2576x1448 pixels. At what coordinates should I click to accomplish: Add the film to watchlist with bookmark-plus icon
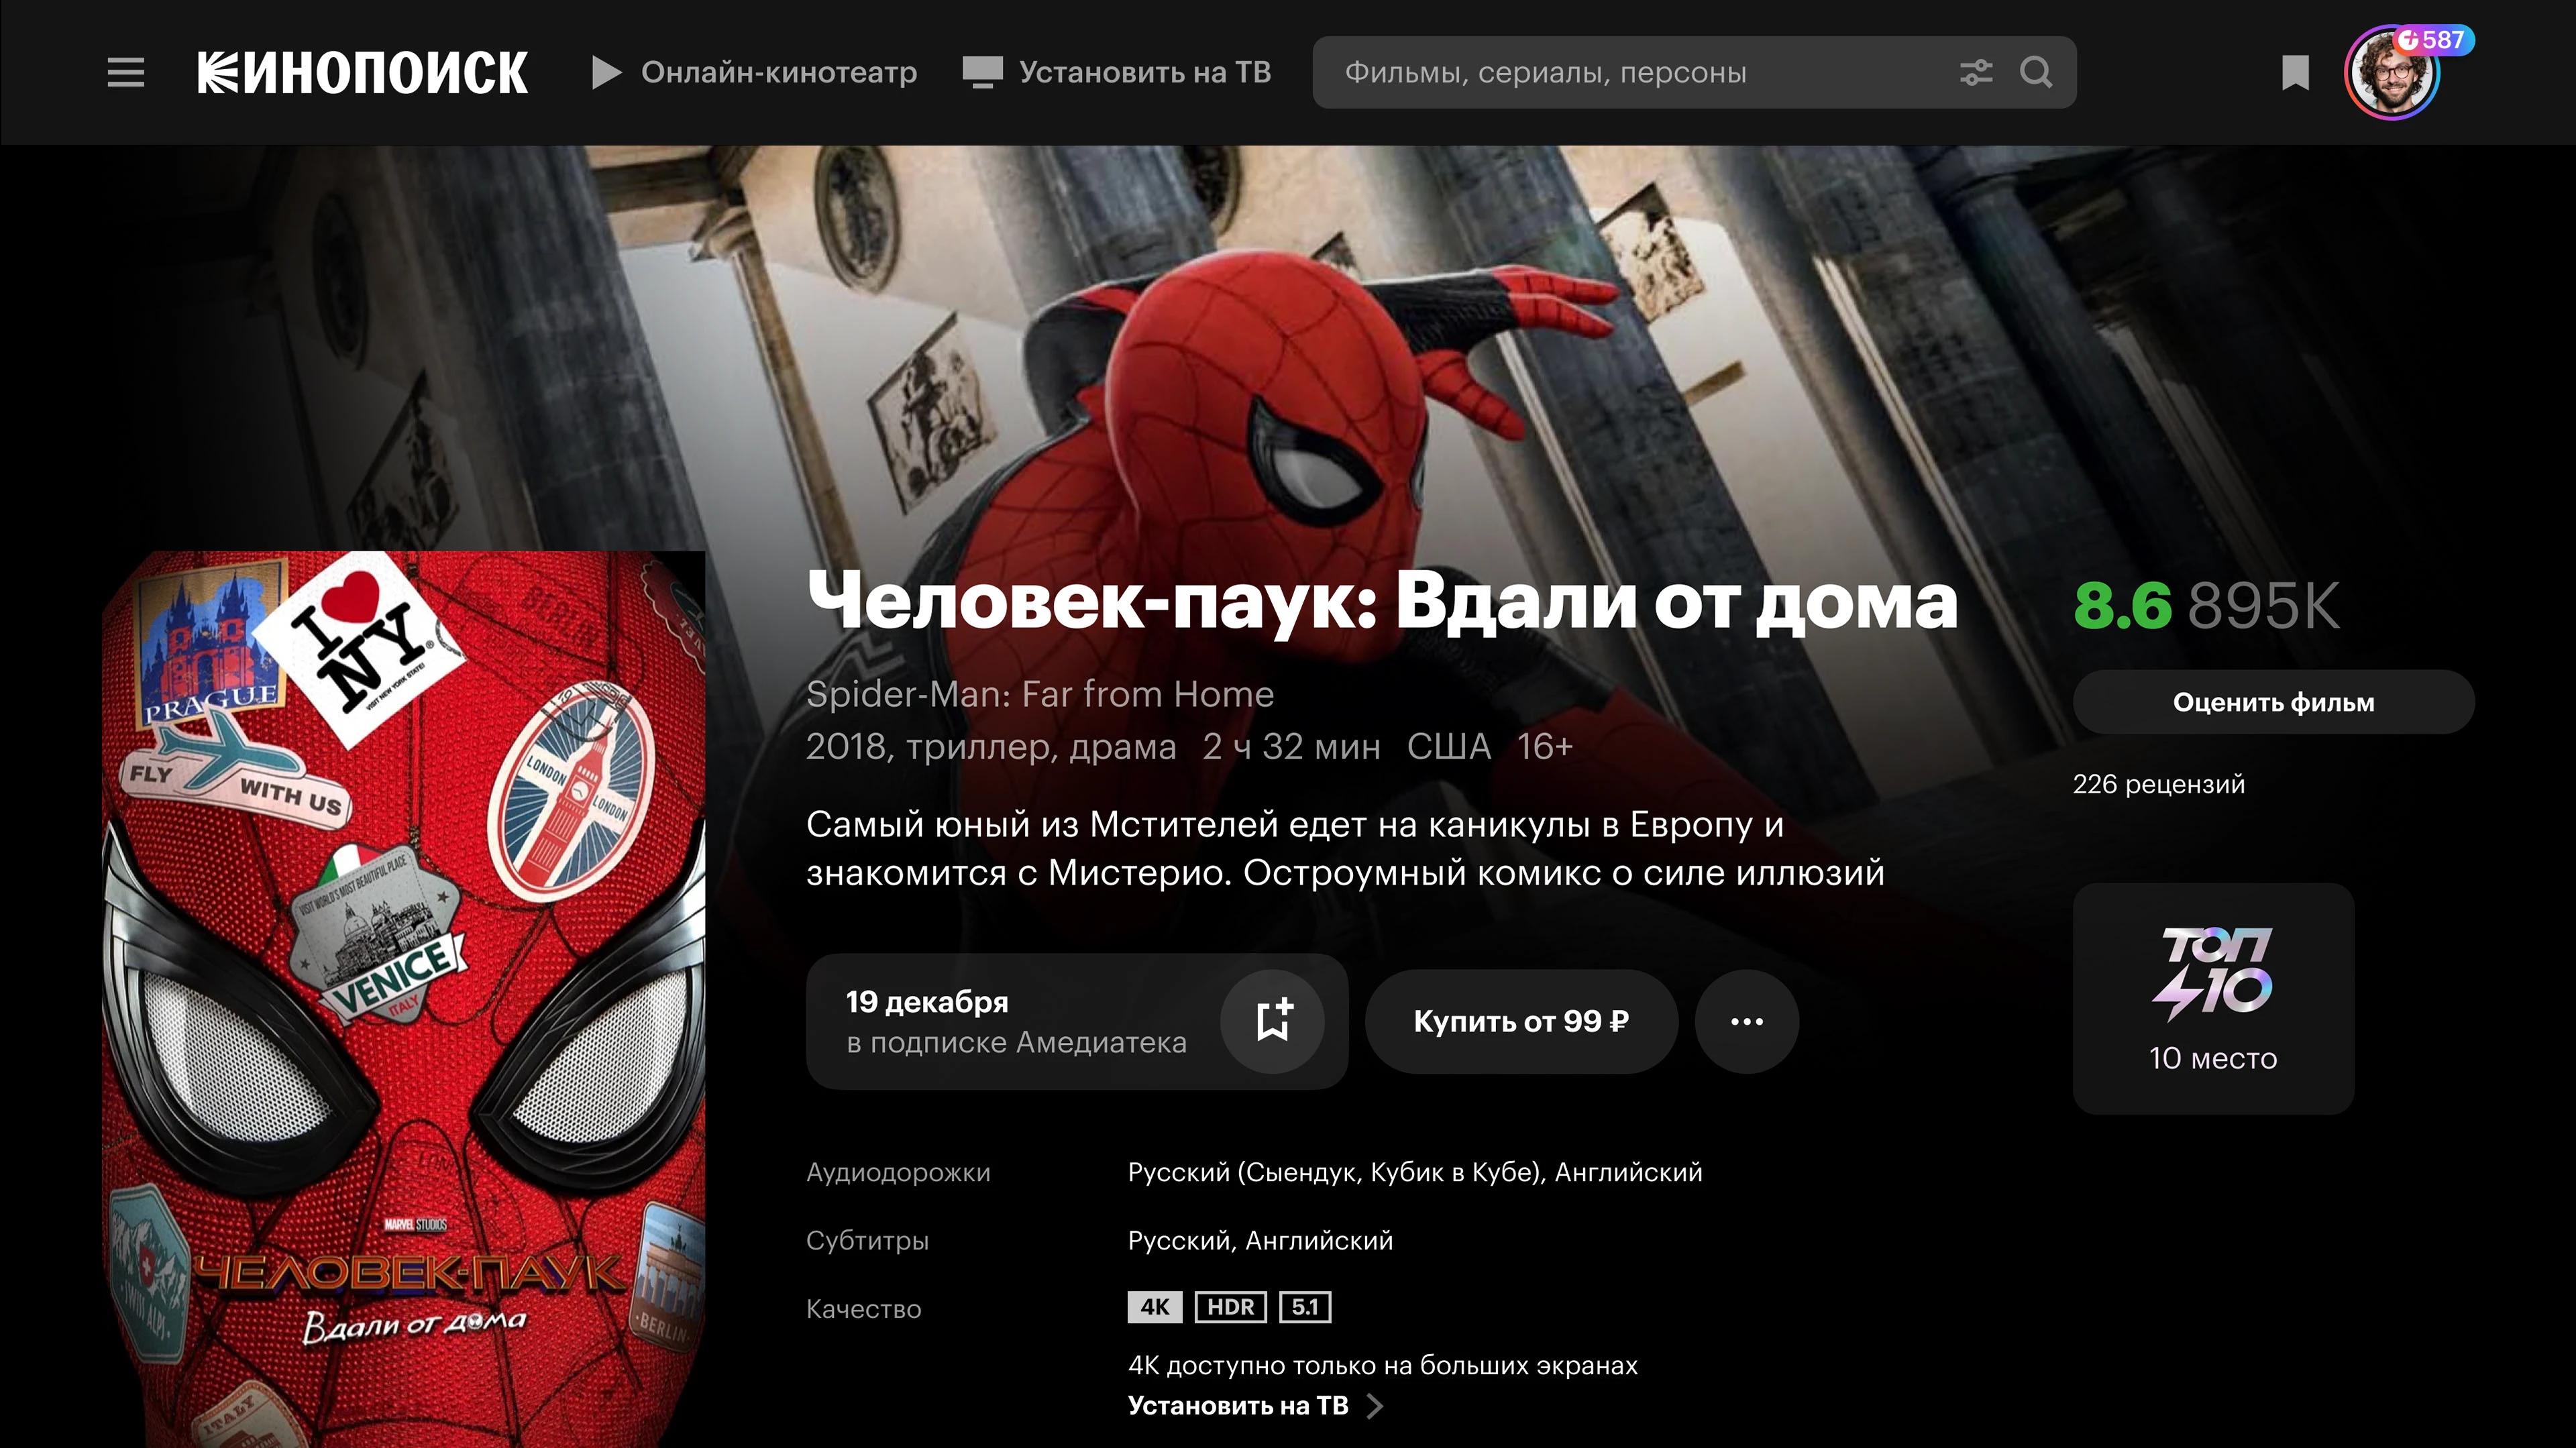(x=1272, y=1021)
